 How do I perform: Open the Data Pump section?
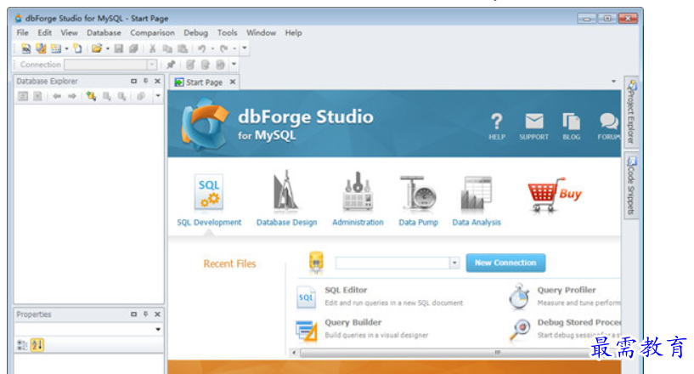point(418,201)
